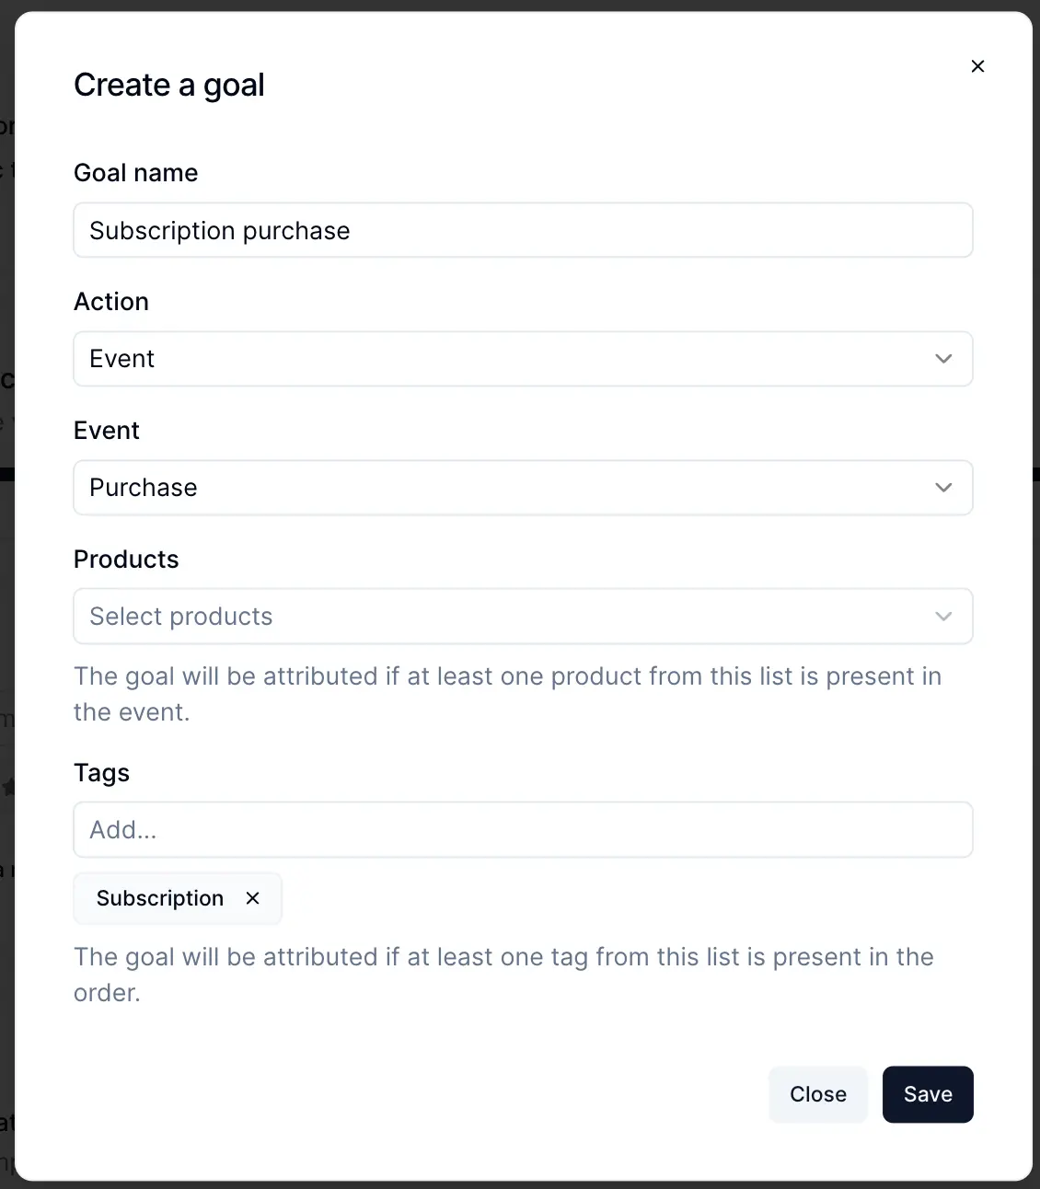Save the Subscription purchase goal
This screenshot has height=1189, width=1040.
[x=927, y=1094]
